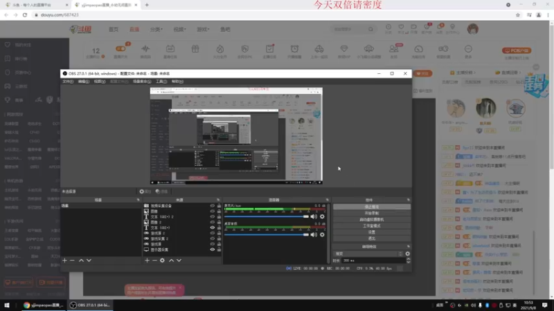
Task: Toggle the orange stream switch in the Douyu streamer toolbar
Action: pos(120,48)
